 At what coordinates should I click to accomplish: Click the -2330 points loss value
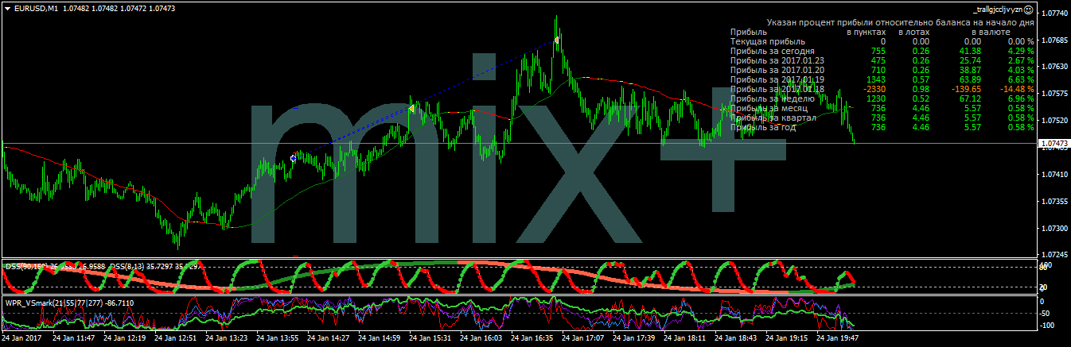click(x=874, y=89)
